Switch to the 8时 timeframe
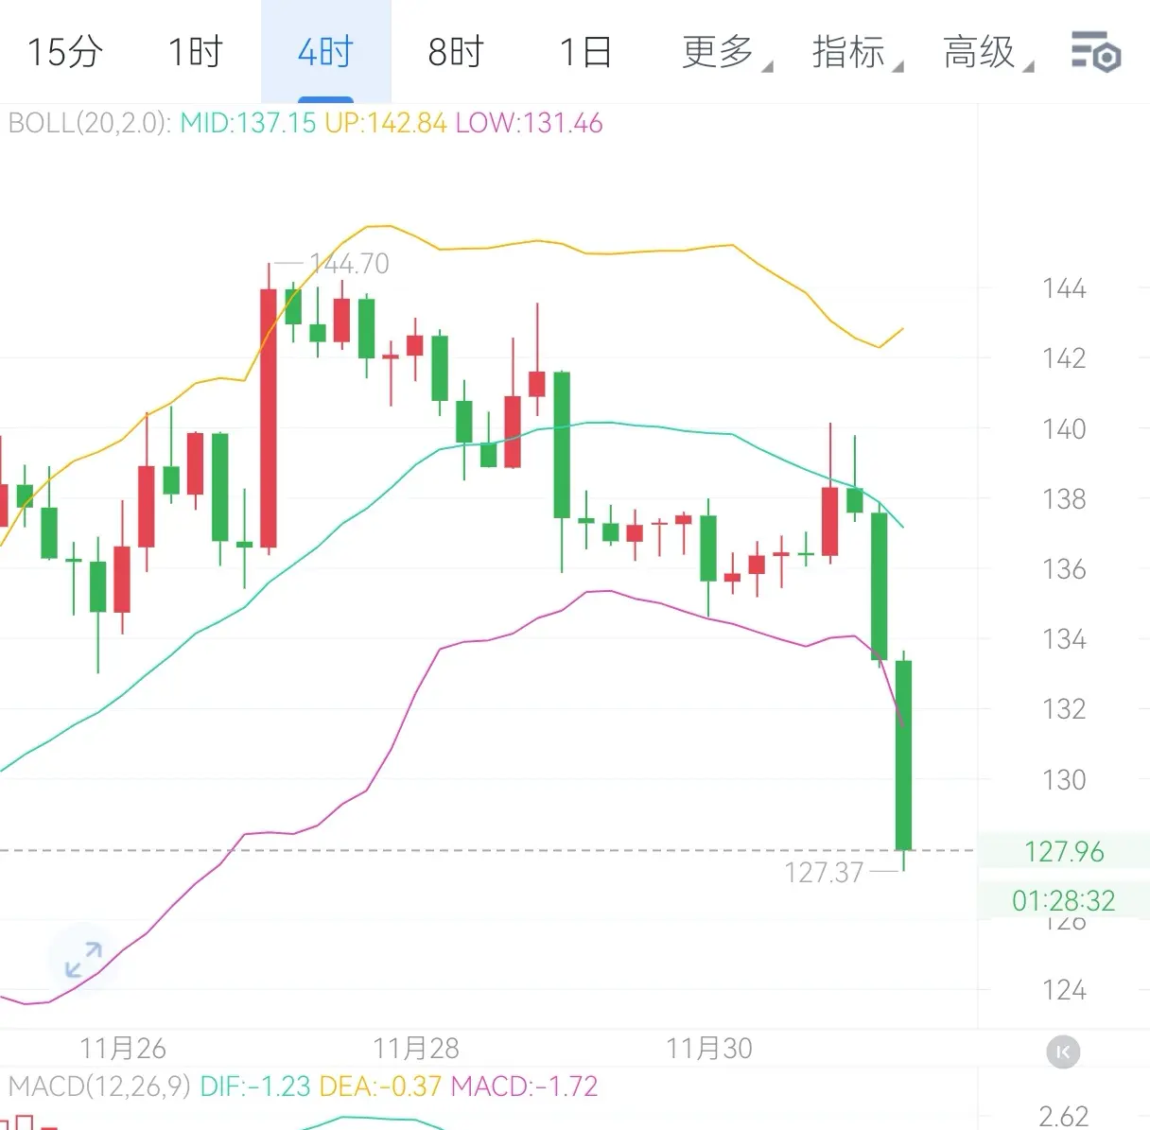The width and height of the screenshot is (1150, 1130). 456,52
